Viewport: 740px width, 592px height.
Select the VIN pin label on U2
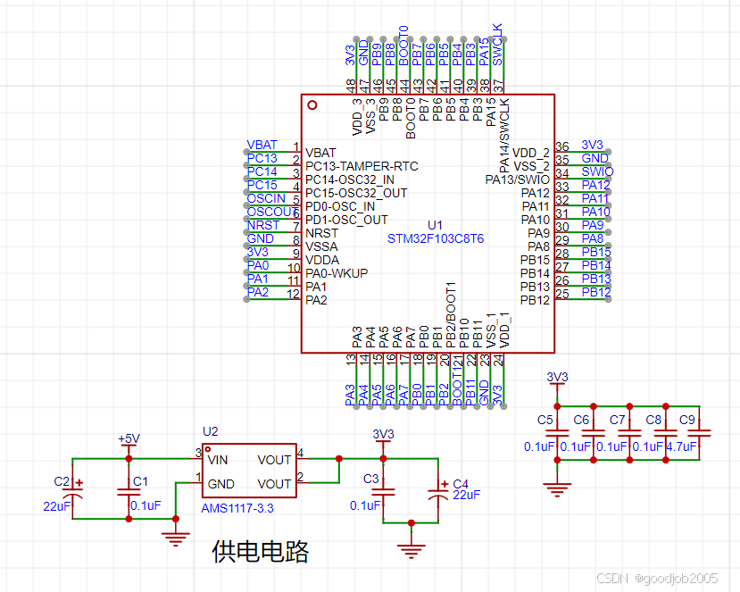tap(218, 460)
